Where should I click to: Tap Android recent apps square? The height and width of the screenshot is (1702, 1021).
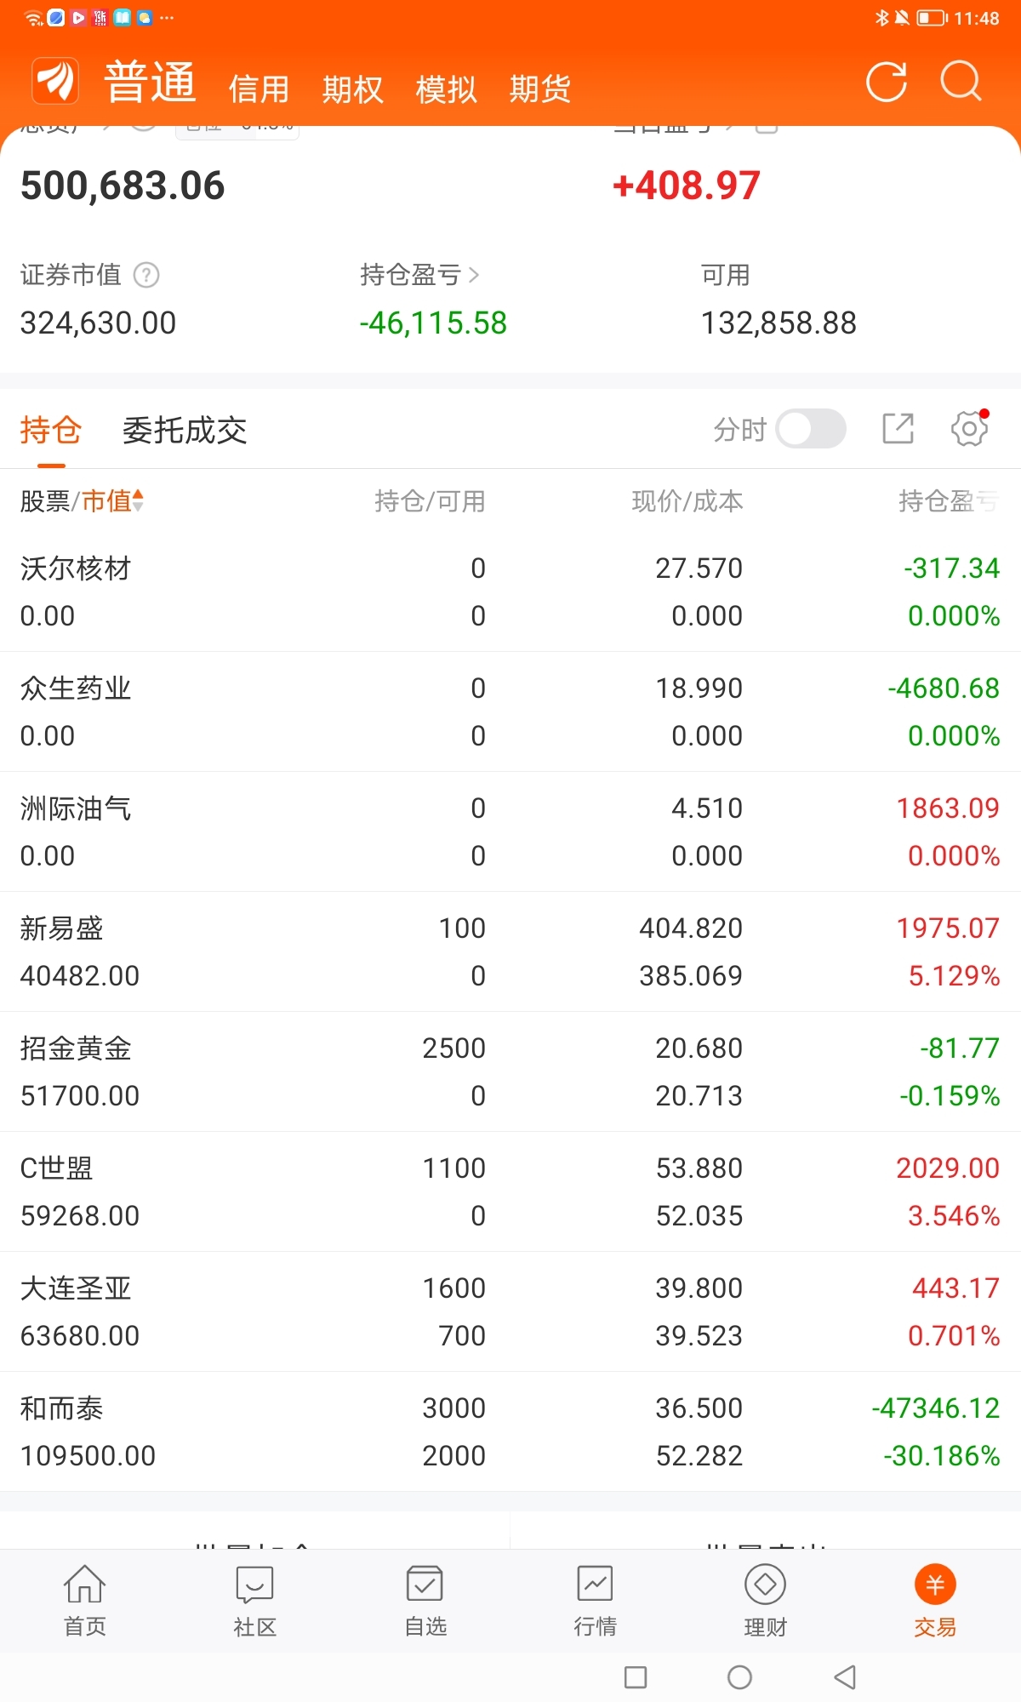tap(636, 1677)
